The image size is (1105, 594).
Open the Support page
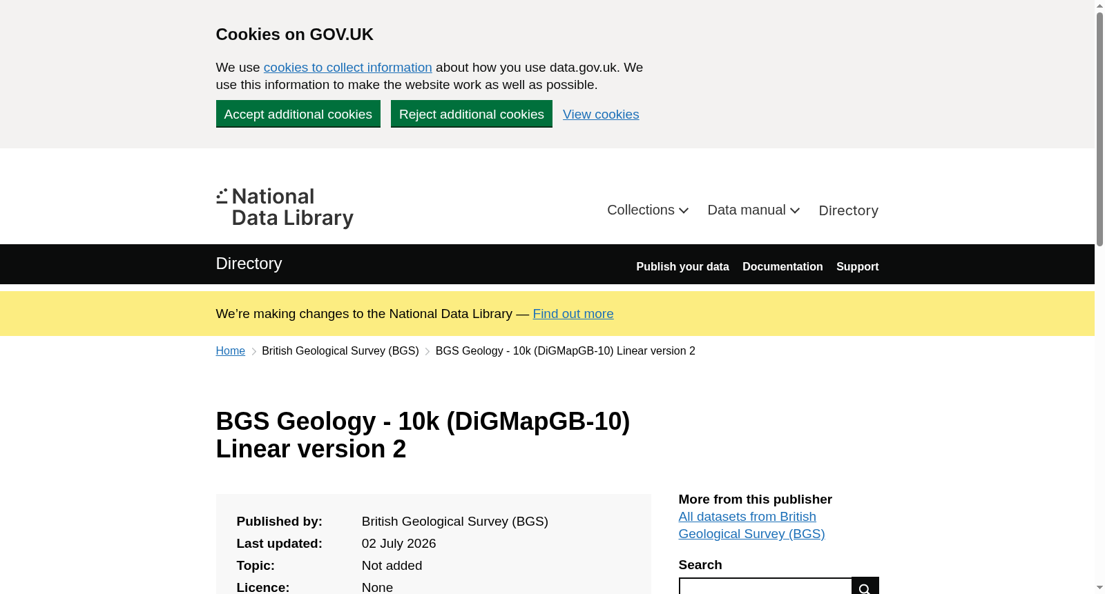[x=857, y=267]
